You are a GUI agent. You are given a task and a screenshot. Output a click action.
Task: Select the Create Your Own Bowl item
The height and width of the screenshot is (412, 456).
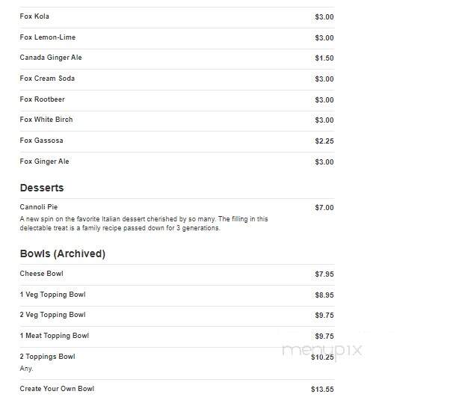click(x=57, y=389)
